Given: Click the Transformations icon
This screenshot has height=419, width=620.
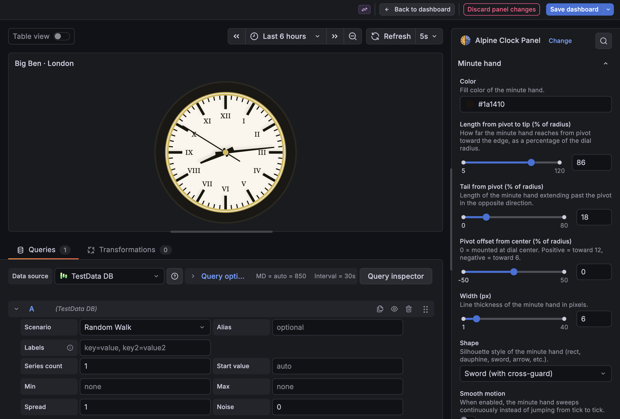Looking at the screenshot, I should [91, 250].
